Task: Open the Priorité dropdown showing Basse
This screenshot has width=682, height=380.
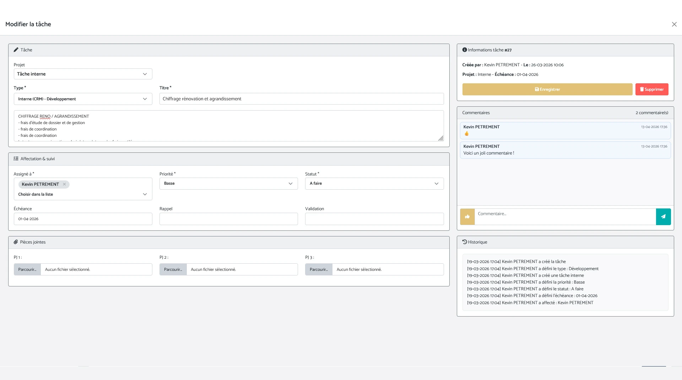Action: (228, 184)
